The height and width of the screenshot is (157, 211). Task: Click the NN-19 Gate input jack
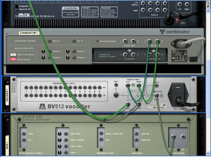(24, 134)
